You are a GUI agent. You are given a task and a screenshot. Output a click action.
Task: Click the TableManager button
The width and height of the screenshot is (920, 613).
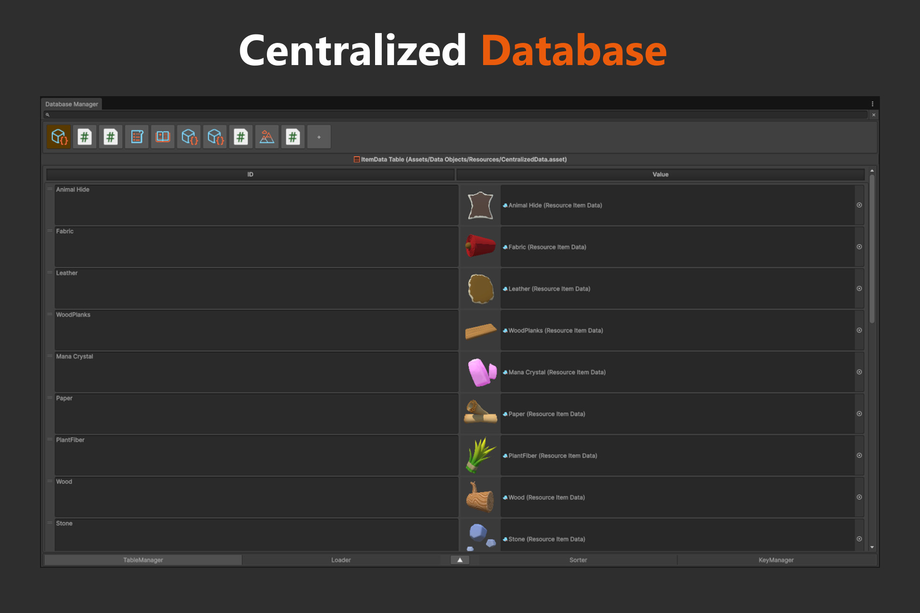pos(142,560)
